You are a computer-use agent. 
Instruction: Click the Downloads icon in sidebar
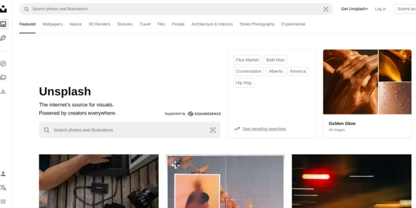[3, 91]
